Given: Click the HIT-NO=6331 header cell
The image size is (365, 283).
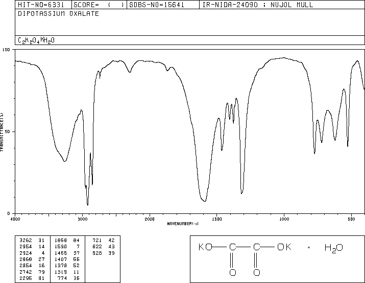Looking at the screenshot, I should tap(41, 5).
